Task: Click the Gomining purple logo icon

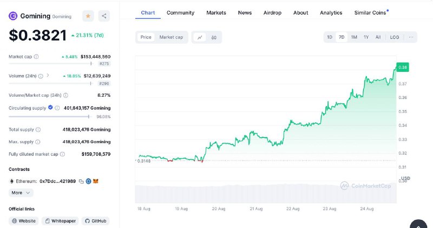Action: point(13,16)
